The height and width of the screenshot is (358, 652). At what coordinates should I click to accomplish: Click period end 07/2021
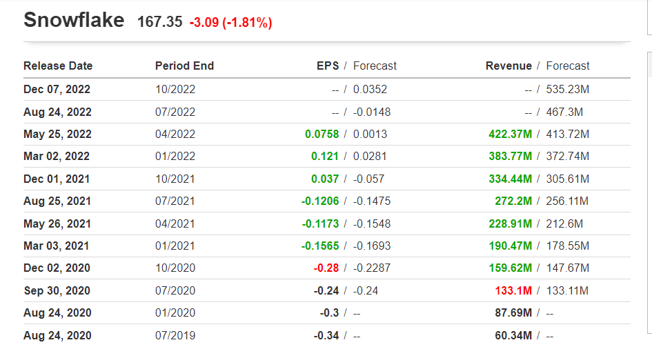tap(175, 201)
